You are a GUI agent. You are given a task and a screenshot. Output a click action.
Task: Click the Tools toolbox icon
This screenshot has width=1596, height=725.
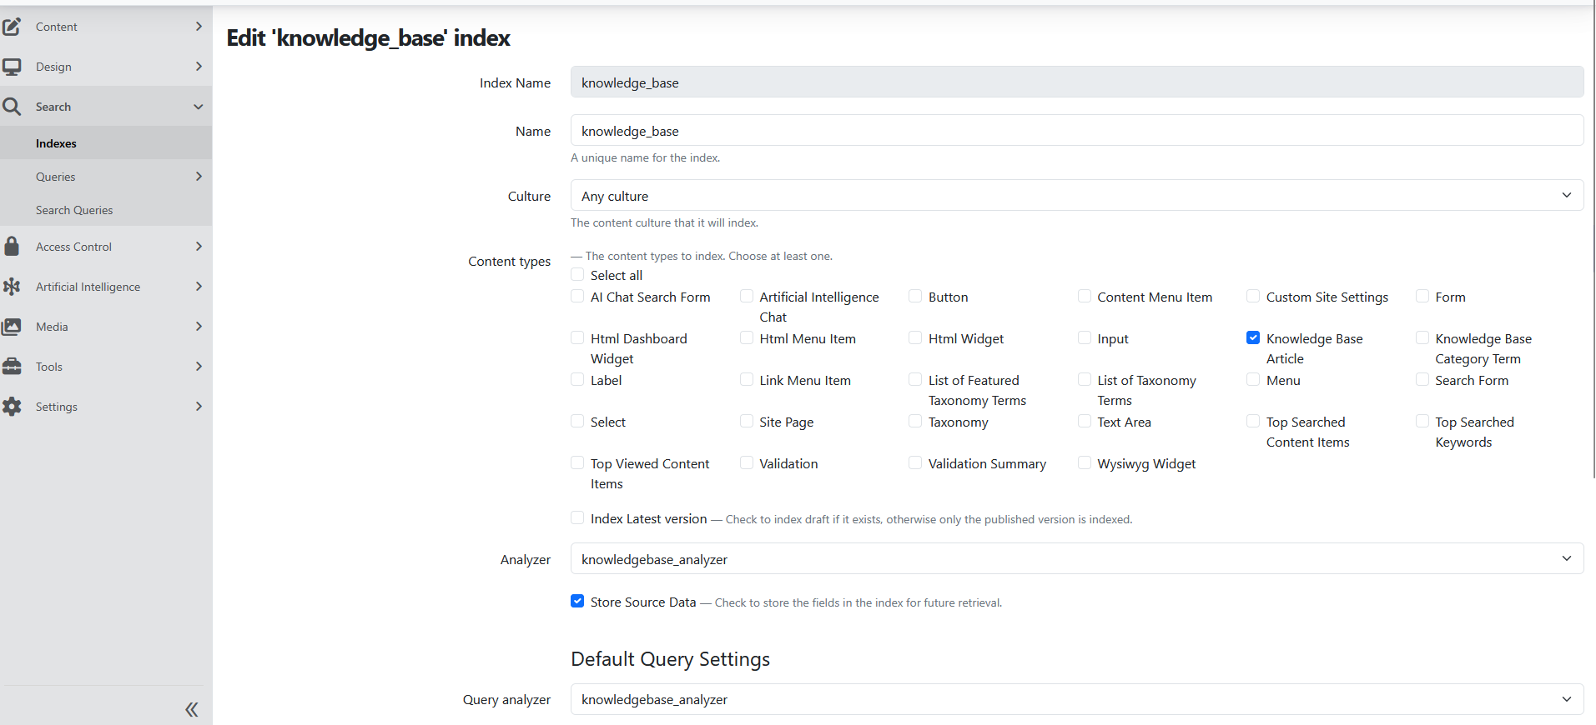(12, 367)
